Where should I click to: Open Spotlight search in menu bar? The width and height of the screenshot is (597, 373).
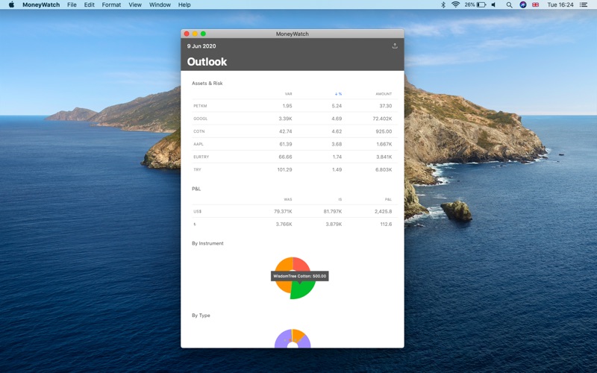509,4
